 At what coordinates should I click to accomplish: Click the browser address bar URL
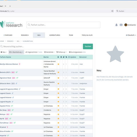coord(7,11)
